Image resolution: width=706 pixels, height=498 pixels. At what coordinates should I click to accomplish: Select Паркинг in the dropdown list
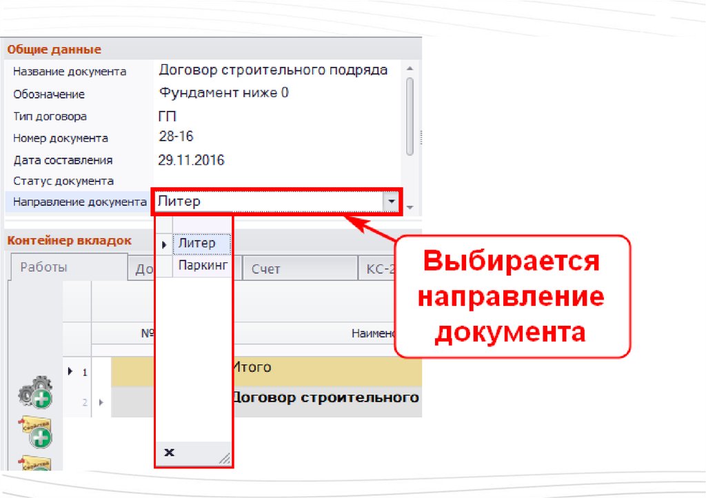tap(203, 265)
